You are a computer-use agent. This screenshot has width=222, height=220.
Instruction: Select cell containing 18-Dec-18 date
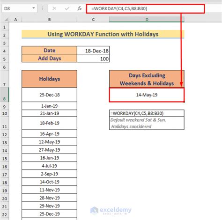pos(93,51)
